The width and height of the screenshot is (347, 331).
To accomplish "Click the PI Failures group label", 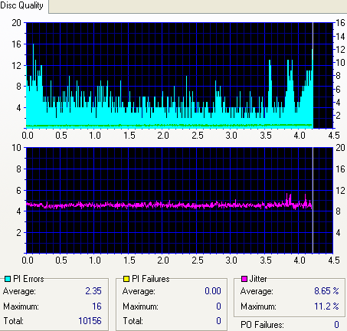I will coord(151,279).
